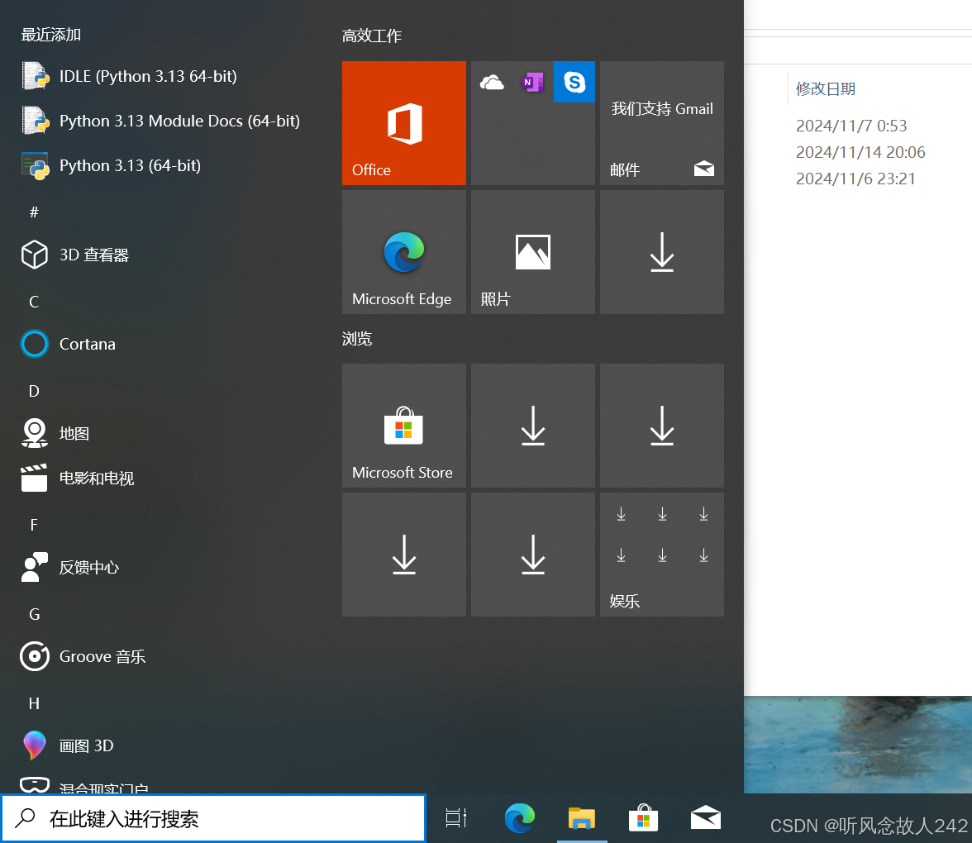972x843 pixels.
Task: Click 最近添加 section header
Action: (51, 35)
